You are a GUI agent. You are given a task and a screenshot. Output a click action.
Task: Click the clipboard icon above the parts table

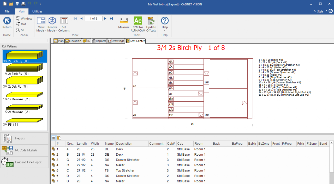59,138
